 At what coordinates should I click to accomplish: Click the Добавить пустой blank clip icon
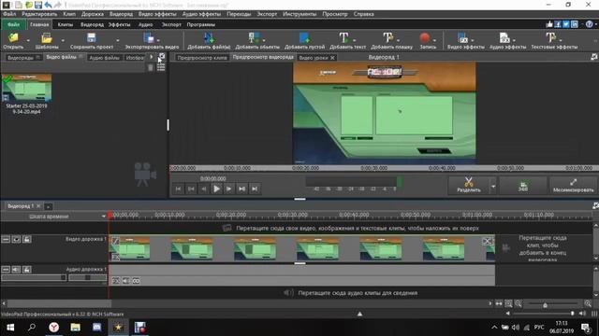[x=304, y=37]
